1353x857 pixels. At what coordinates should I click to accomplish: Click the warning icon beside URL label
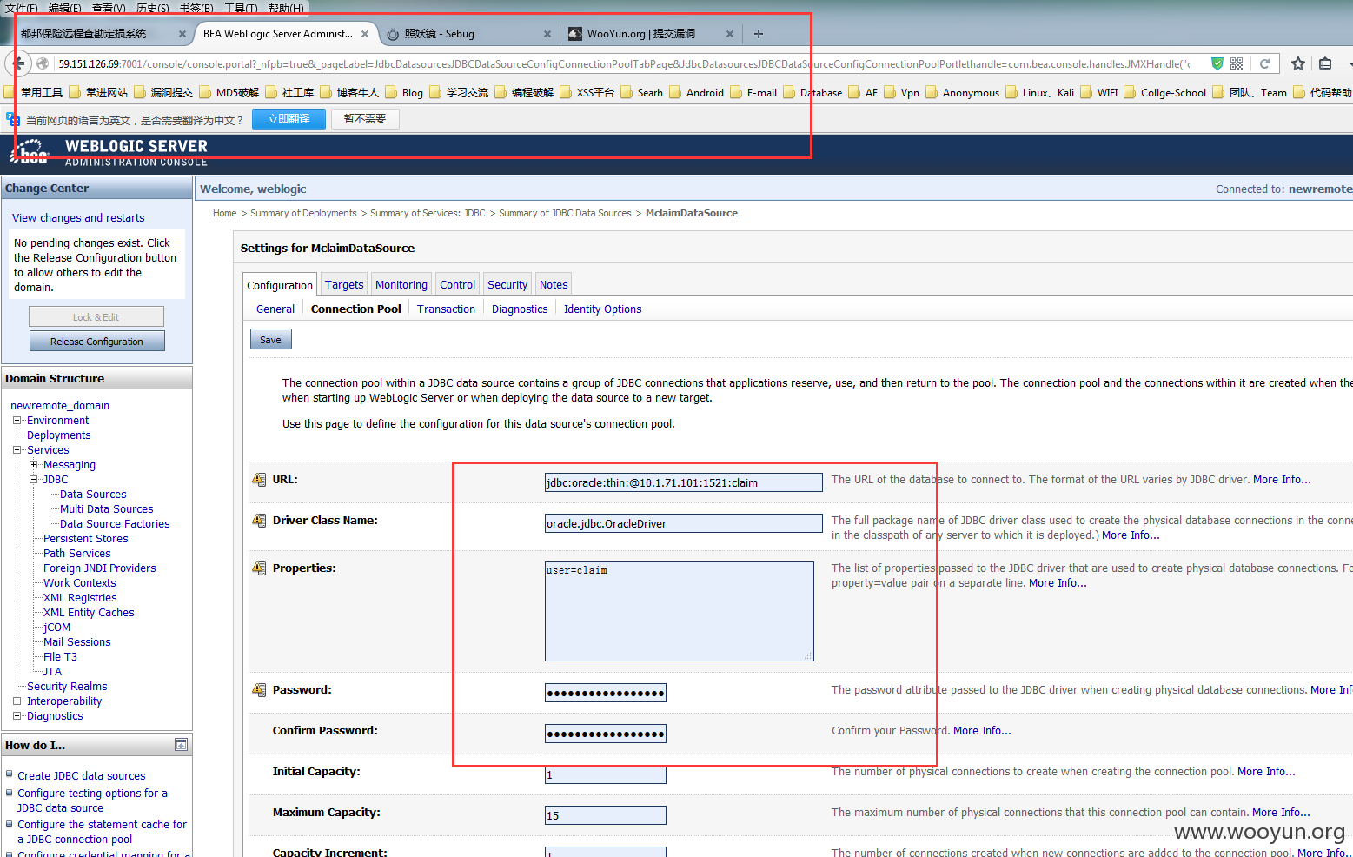click(x=259, y=479)
